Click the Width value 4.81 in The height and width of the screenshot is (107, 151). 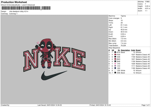147,9
